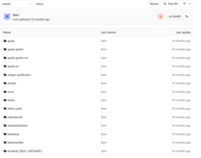Open the Start commit title link
This screenshot has width=201, height=158.
[16, 15]
